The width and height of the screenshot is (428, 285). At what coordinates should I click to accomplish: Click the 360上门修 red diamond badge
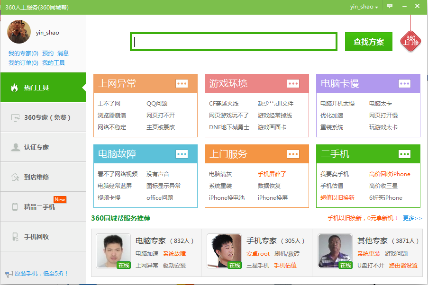(x=410, y=41)
